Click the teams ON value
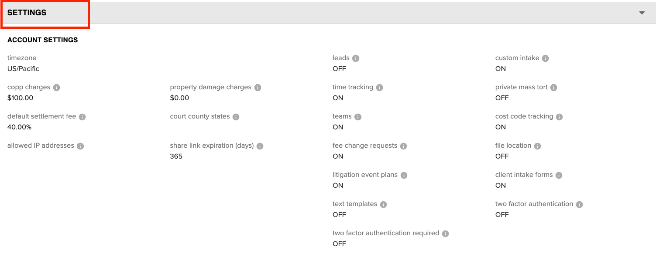 click(338, 127)
